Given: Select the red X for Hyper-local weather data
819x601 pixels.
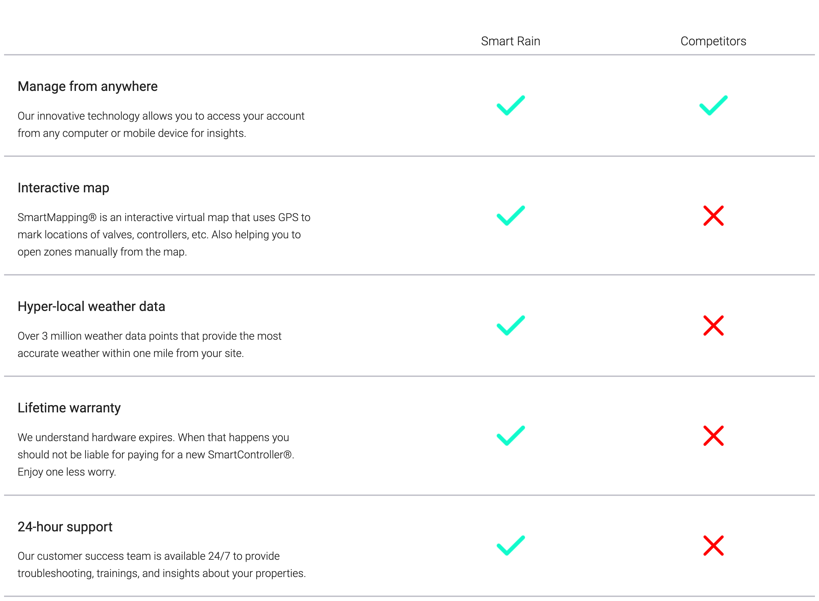Looking at the screenshot, I should pos(713,326).
